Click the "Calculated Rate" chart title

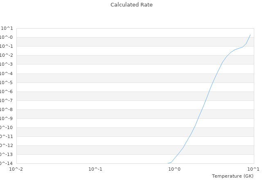point(131,5)
